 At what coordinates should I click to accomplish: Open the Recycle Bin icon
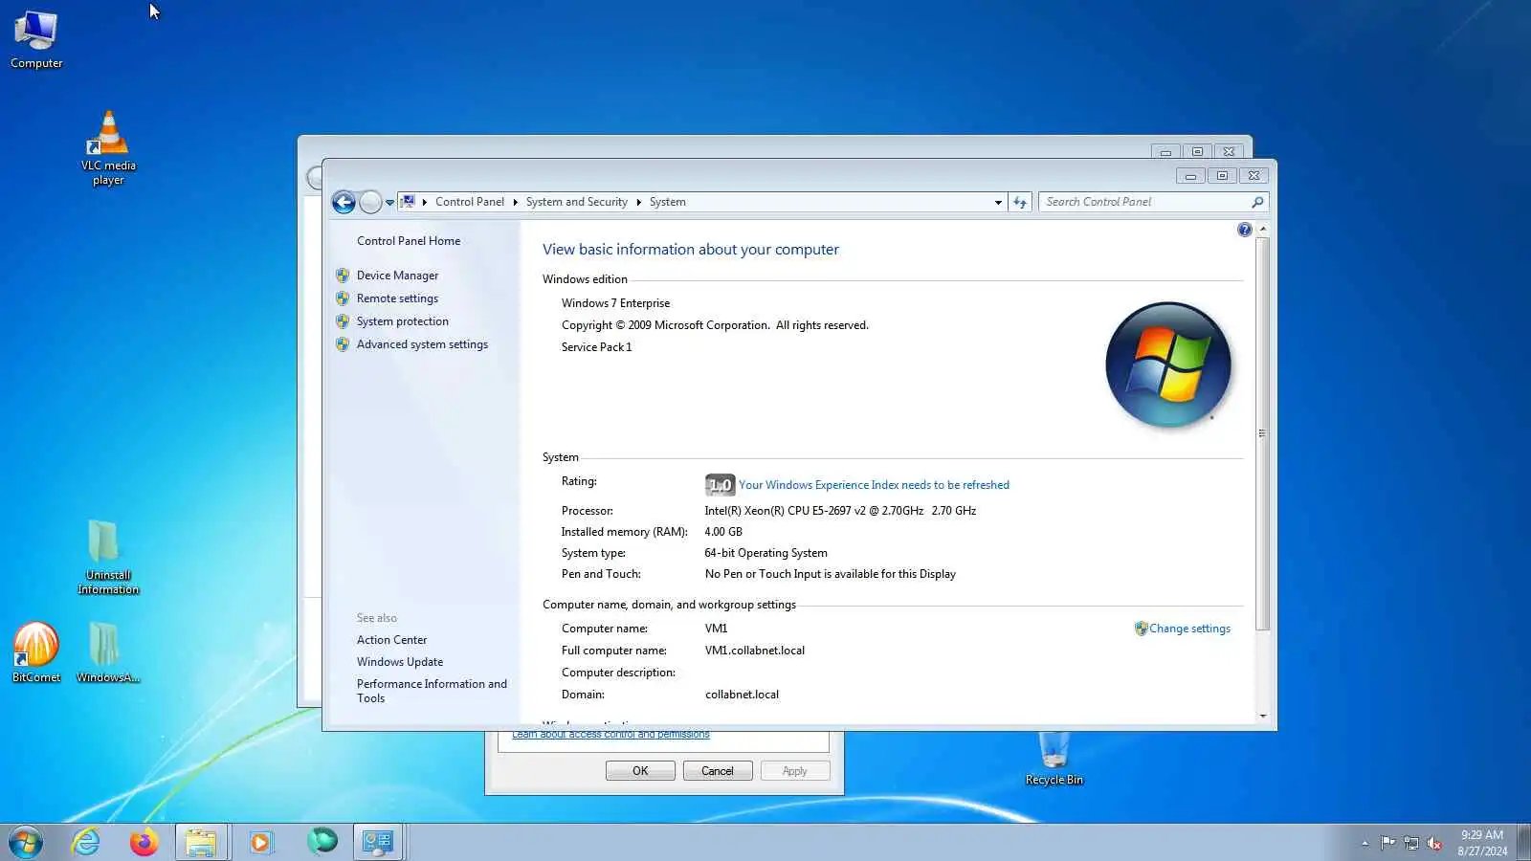tap(1054, 758)
